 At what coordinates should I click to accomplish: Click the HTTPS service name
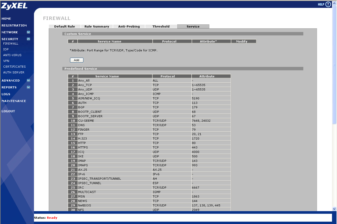coord(83,147)
